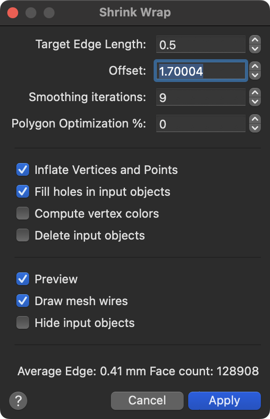Cancel the Shrink Wrap dialog

pyautogui.click(x=147, y=401)
